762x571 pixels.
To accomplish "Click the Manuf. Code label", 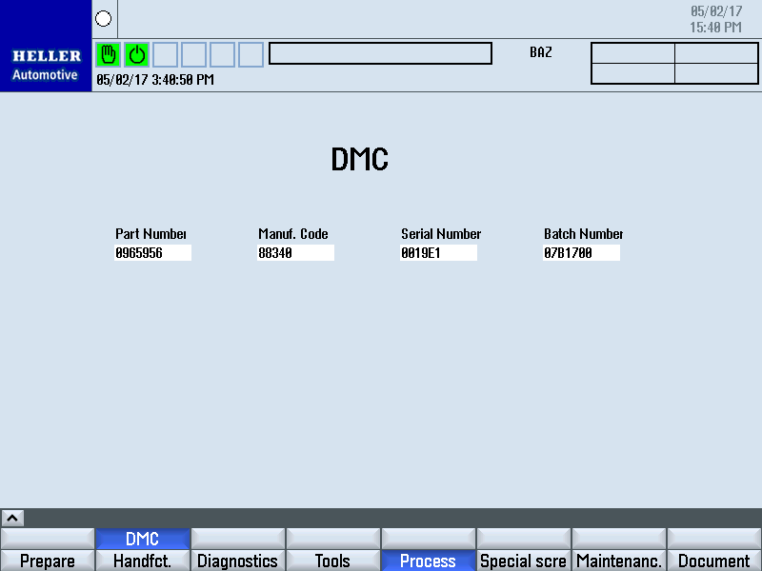I will (x=293, y=234).
